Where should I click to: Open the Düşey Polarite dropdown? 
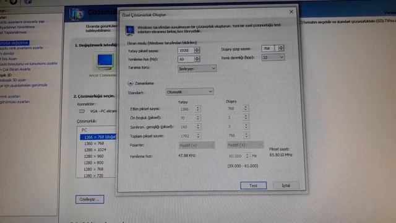(245, 145)
